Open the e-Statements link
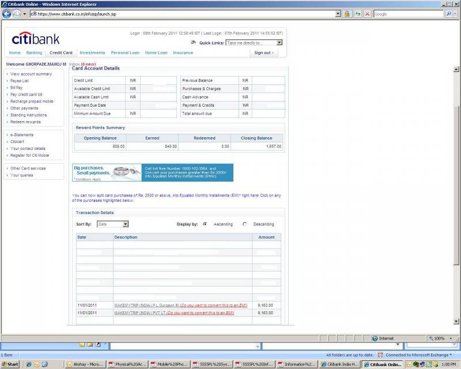The image size is (461, 369). click(22, 135)
